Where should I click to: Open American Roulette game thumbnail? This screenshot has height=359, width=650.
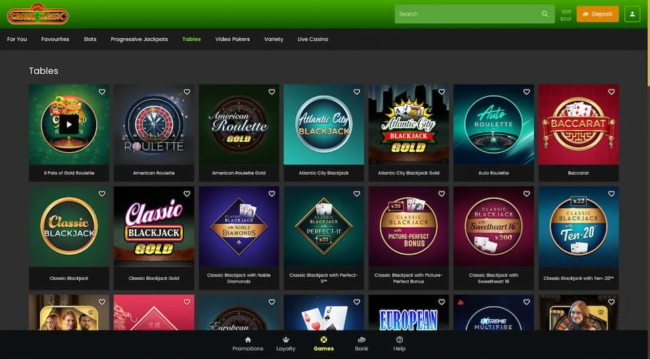point(154,124)
